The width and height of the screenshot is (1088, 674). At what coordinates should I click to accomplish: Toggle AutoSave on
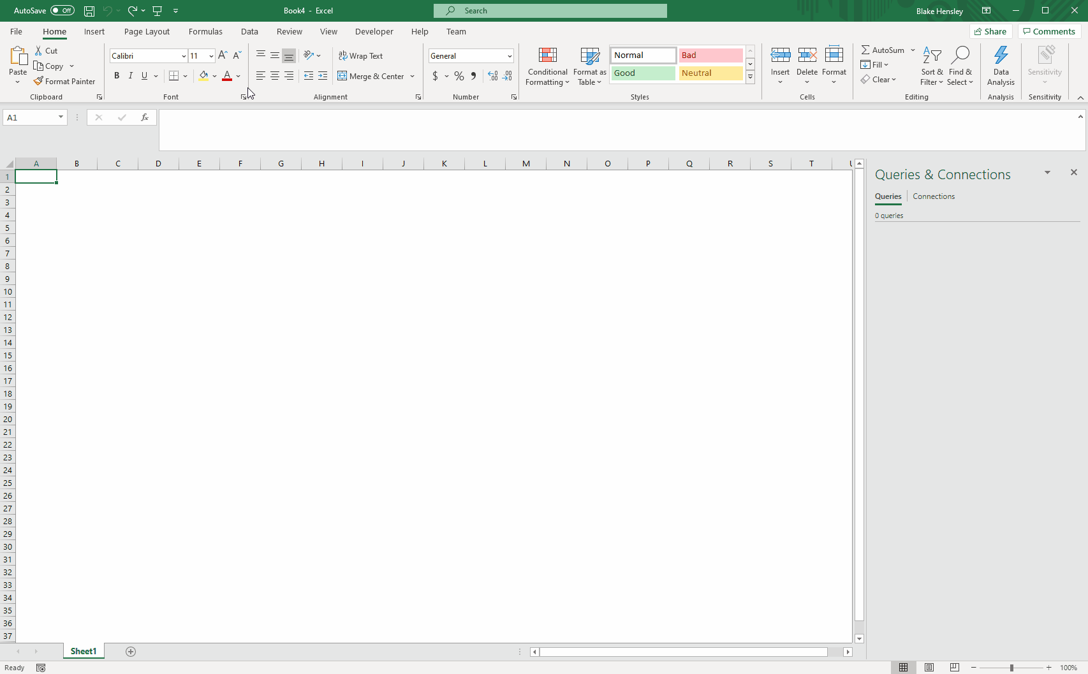[x=61, y=10]
